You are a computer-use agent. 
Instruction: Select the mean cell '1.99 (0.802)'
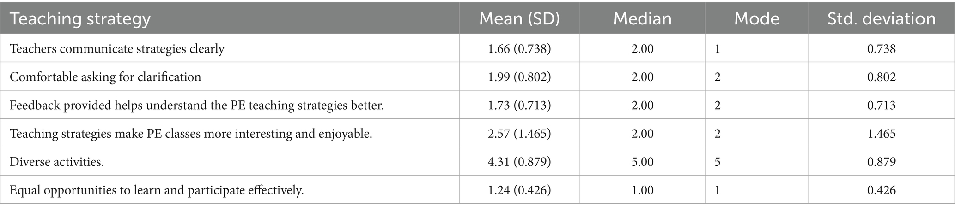(519, 77)
